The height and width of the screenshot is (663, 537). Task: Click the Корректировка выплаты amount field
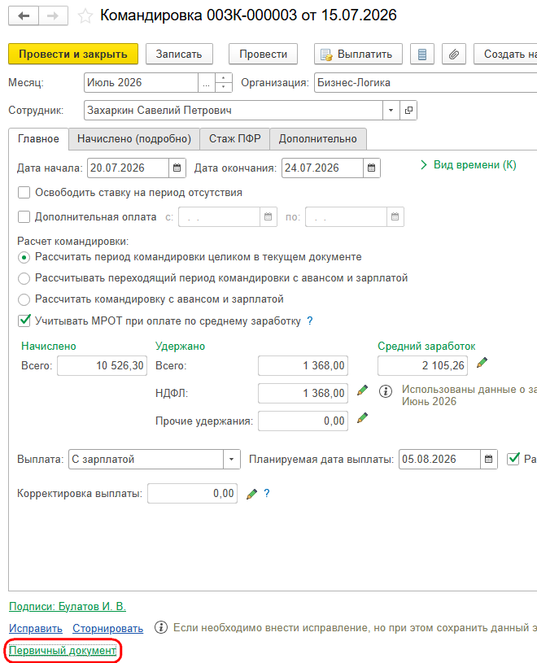tap(192, 494)
